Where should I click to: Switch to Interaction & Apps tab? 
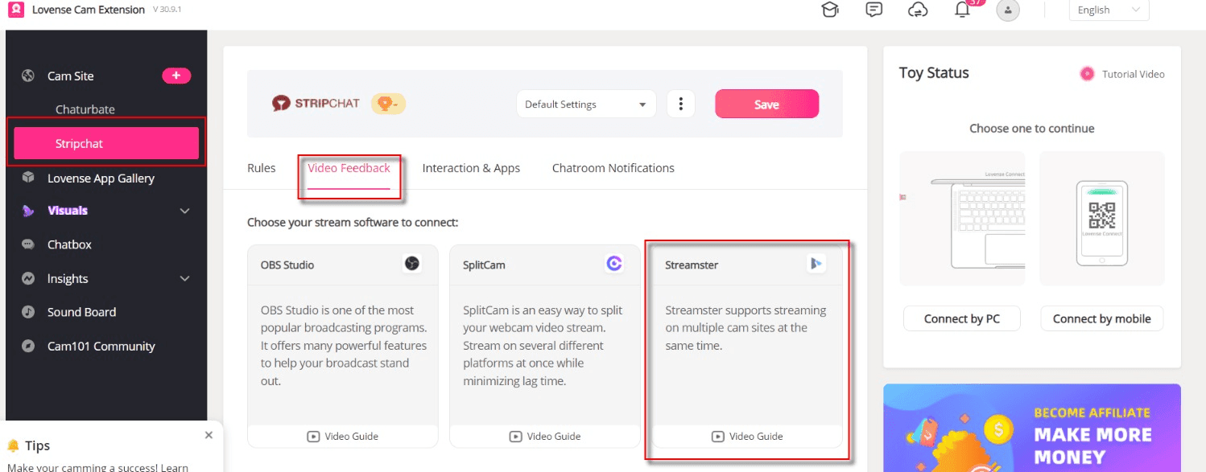pos(471,168)
